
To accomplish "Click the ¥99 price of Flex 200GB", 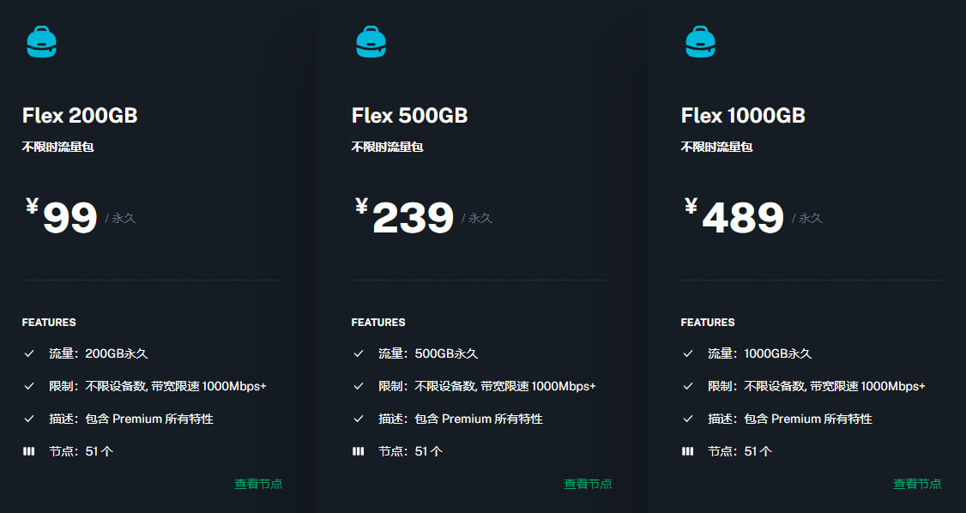I will pos(62,216).
